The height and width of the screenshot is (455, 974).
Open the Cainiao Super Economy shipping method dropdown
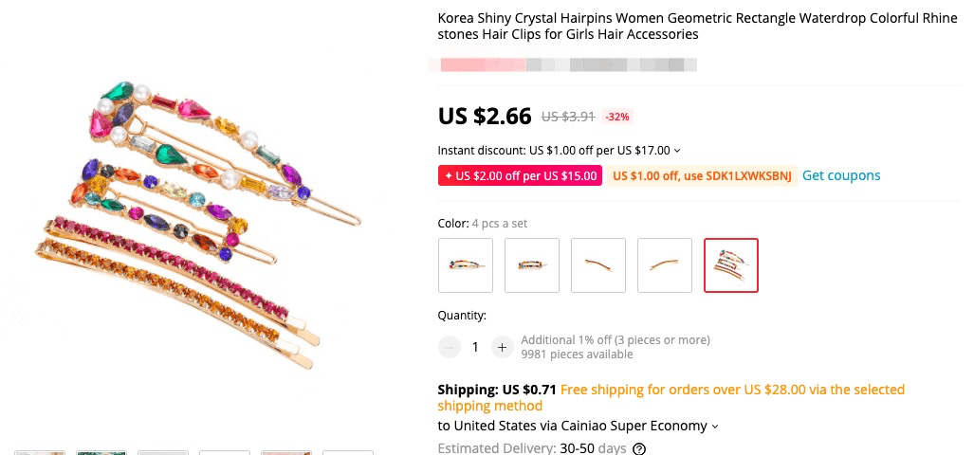pyautogui.click(x=714, y=427)
